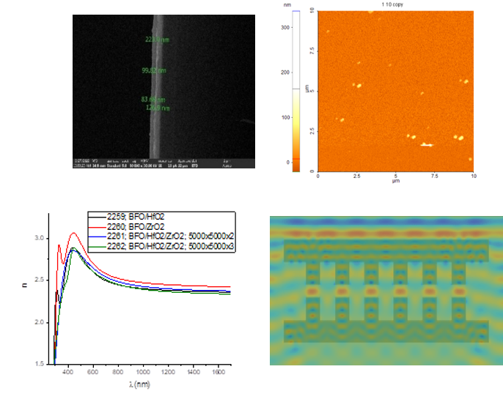This screenshot has height=402, width=503.
Task: Click the 200 tick on the height scale
Action: (x=284, y=73)
